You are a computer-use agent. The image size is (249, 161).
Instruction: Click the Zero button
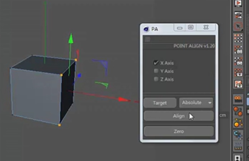179,131
